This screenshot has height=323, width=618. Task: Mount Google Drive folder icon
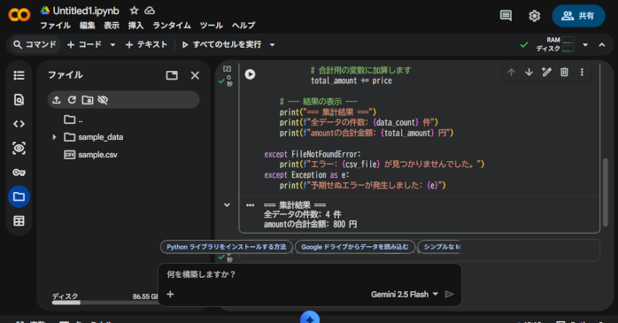[88, 100]
